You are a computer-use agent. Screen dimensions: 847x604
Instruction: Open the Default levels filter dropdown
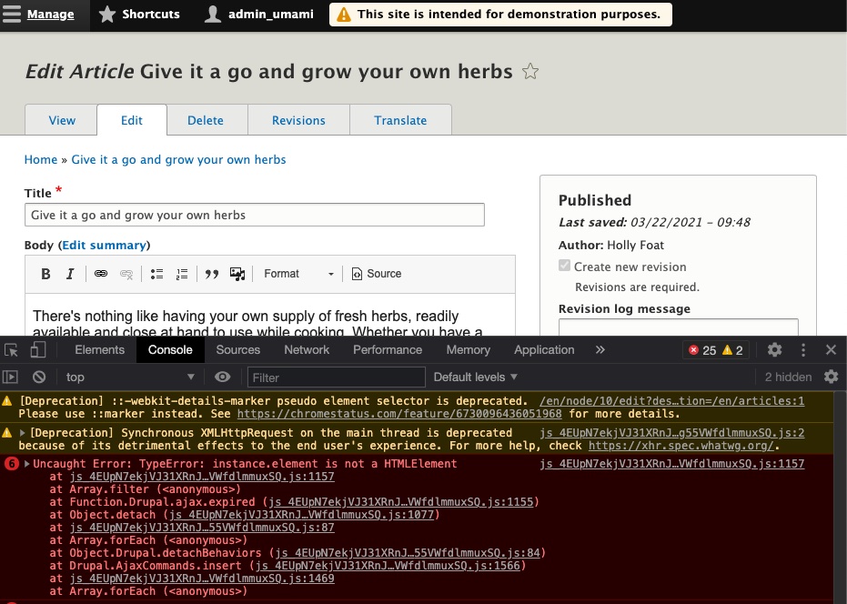coord(475,377)
